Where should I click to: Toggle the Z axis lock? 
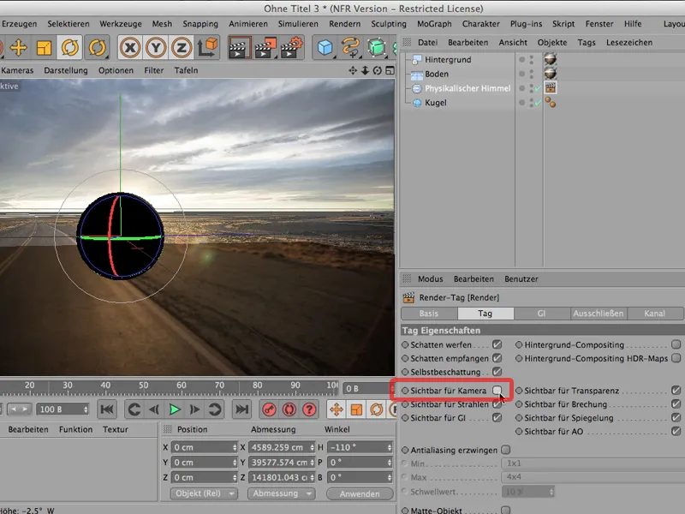point(182,47)
